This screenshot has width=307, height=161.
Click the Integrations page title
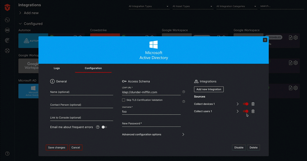click(x=30, y=5)
